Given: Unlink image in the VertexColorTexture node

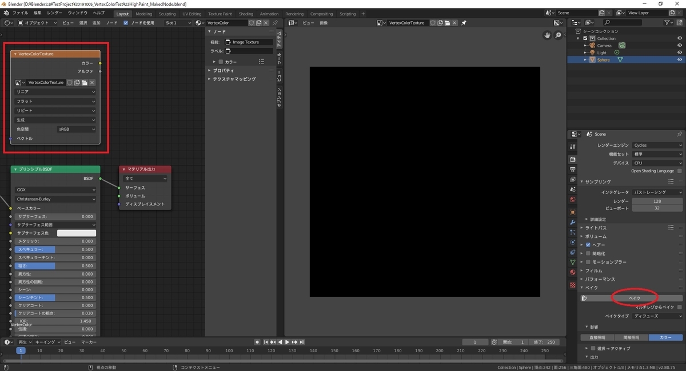Looking at the screenshot, I should (92, 83).
